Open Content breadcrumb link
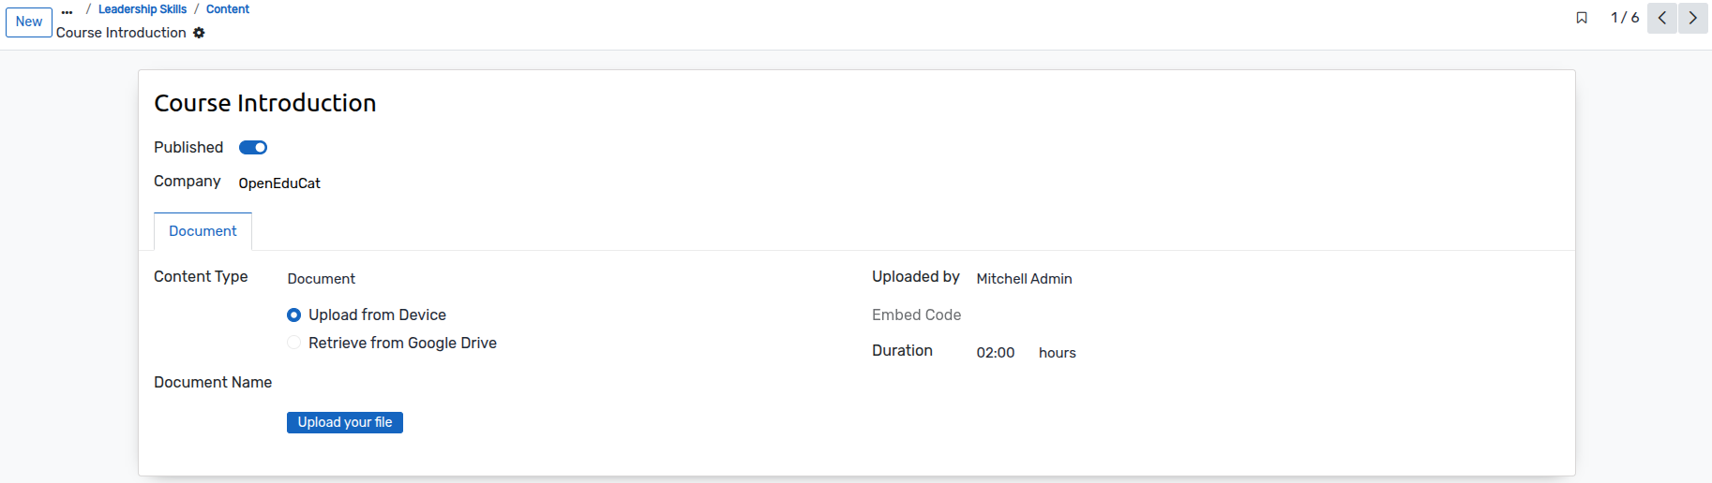 click(228, 9)
